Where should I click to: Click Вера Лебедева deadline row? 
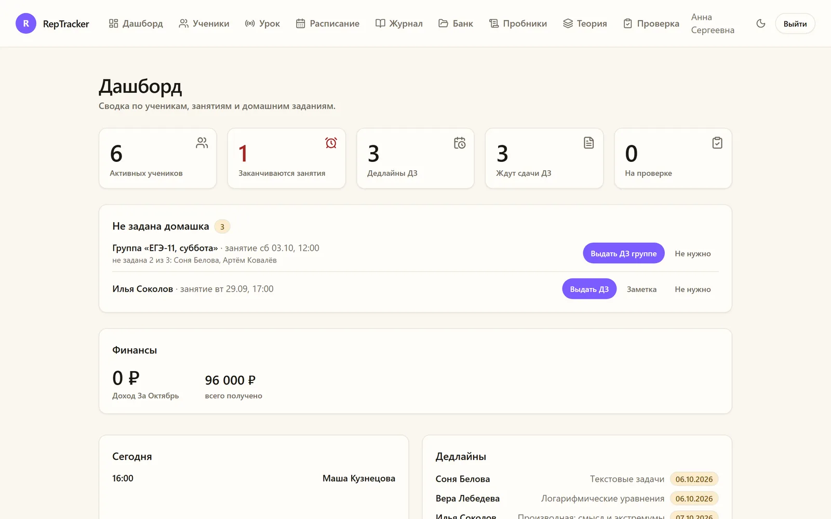[577, 498]
